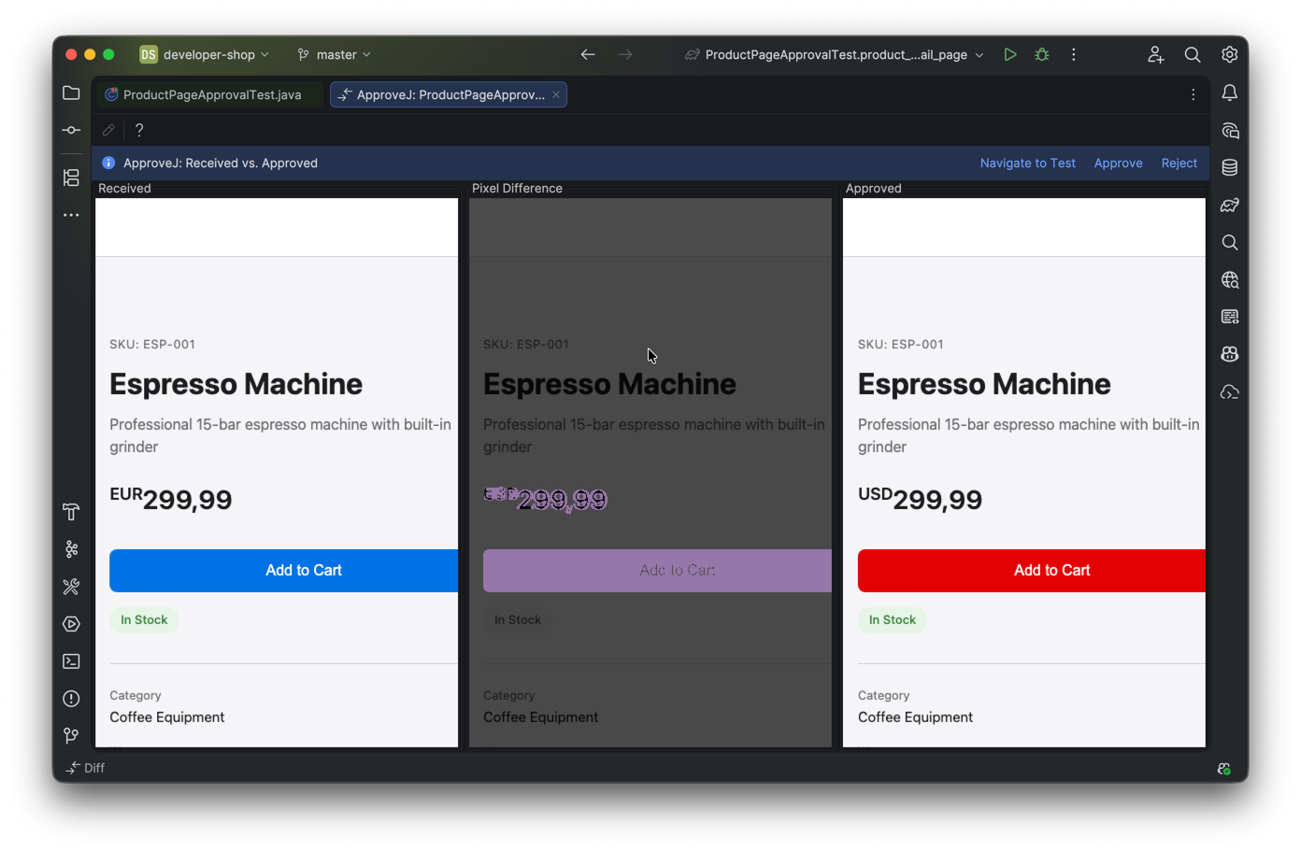The width and height of the screenshot is (1301, 852).
Task: Click Navigate to Test link
Action: pos(1027,163)
